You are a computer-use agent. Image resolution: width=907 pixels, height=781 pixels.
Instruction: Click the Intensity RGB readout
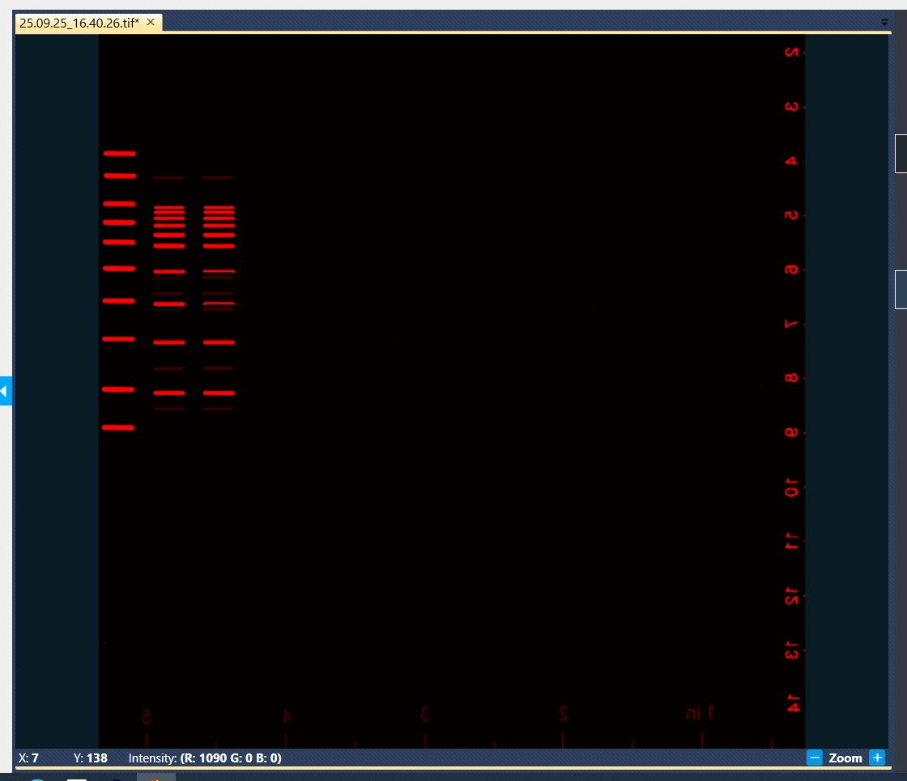tap(205, 758)
